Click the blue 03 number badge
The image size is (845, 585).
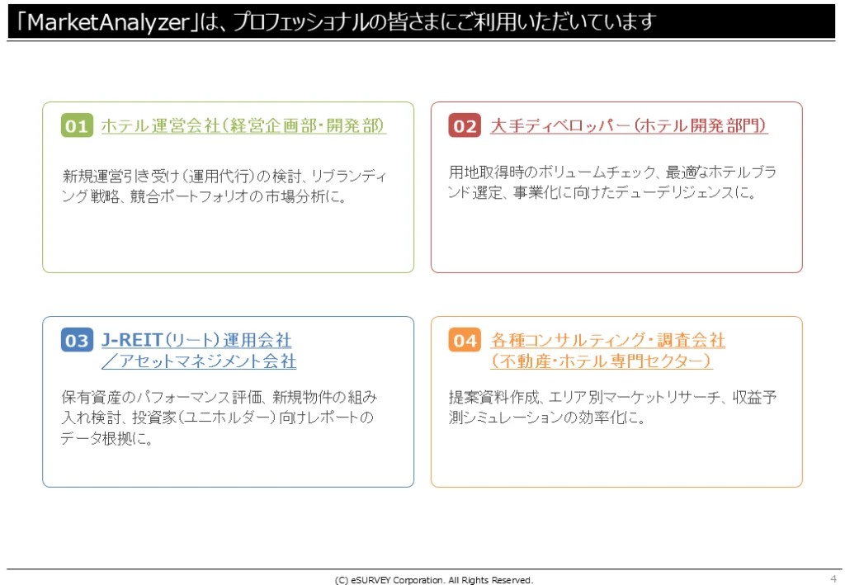pyautogui.click(x=77, y=340)
